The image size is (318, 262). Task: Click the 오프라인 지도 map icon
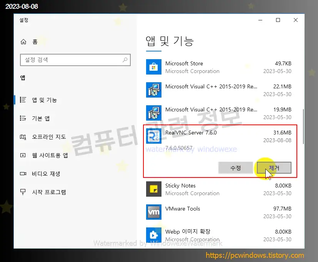tap(23, 137)
